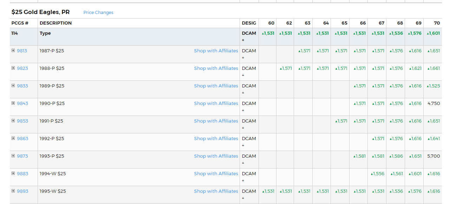Open PCGS number 9873 link
Image resolution: width=450 pixels, height=204 pixels.
coord(22,156)
